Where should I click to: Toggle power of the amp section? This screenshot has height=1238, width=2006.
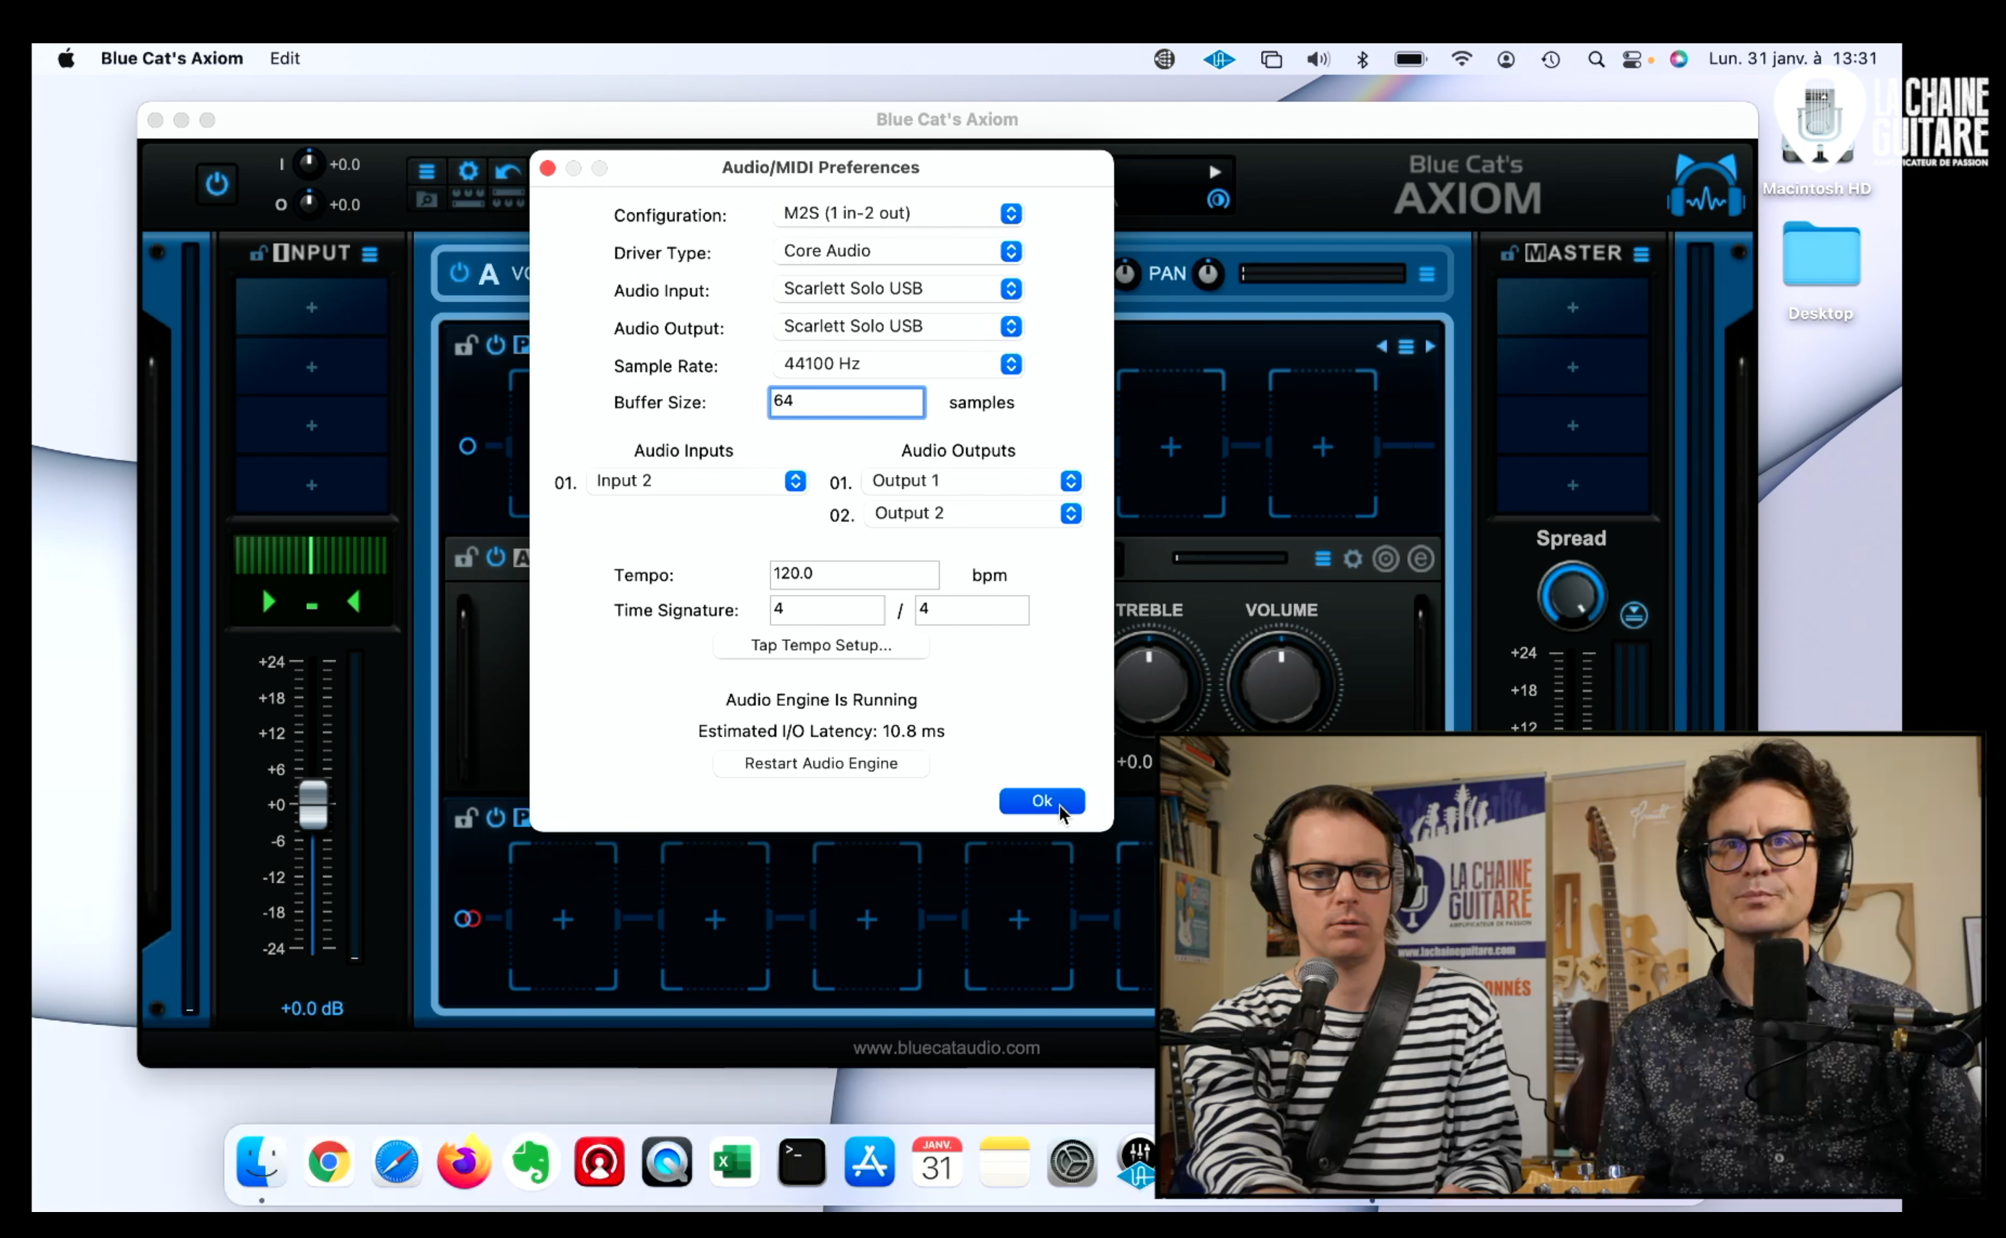click(x=495, y=558)
